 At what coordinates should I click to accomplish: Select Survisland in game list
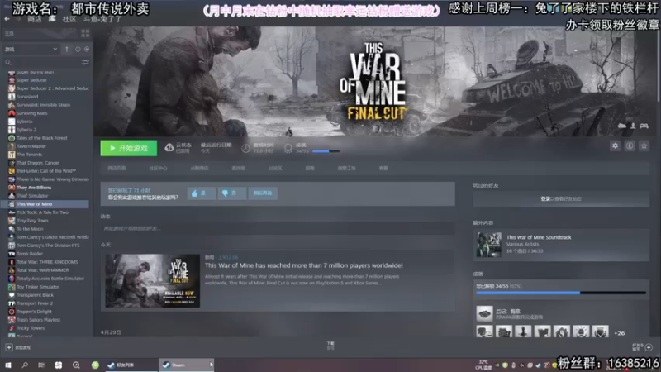pos(27,97)
